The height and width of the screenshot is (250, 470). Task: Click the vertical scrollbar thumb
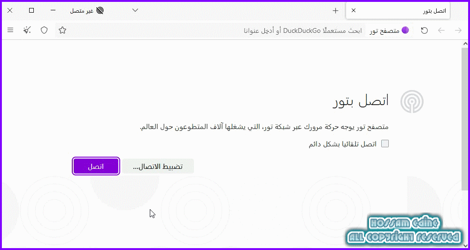[465, 118]
